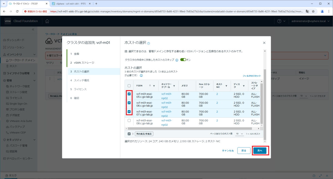333x179 pixels.
Task: Uncheck host vcf-m01-esxi-05 checkbox
Action: (129, 94)
